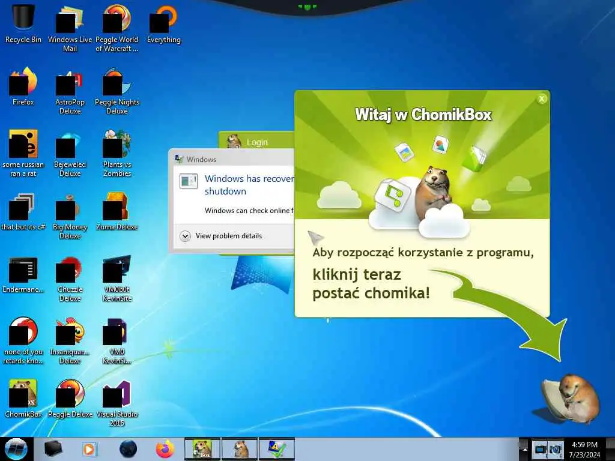
Task: Open Chuzzle Deluxe desktop shortcut
Action: [x=70, y=279]
